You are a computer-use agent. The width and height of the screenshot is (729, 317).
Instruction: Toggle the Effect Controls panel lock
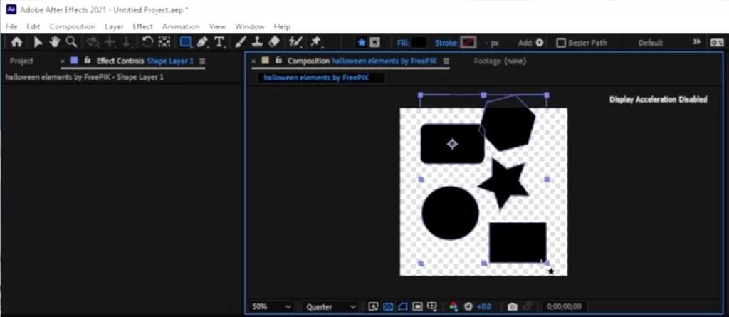pos(87,61)
